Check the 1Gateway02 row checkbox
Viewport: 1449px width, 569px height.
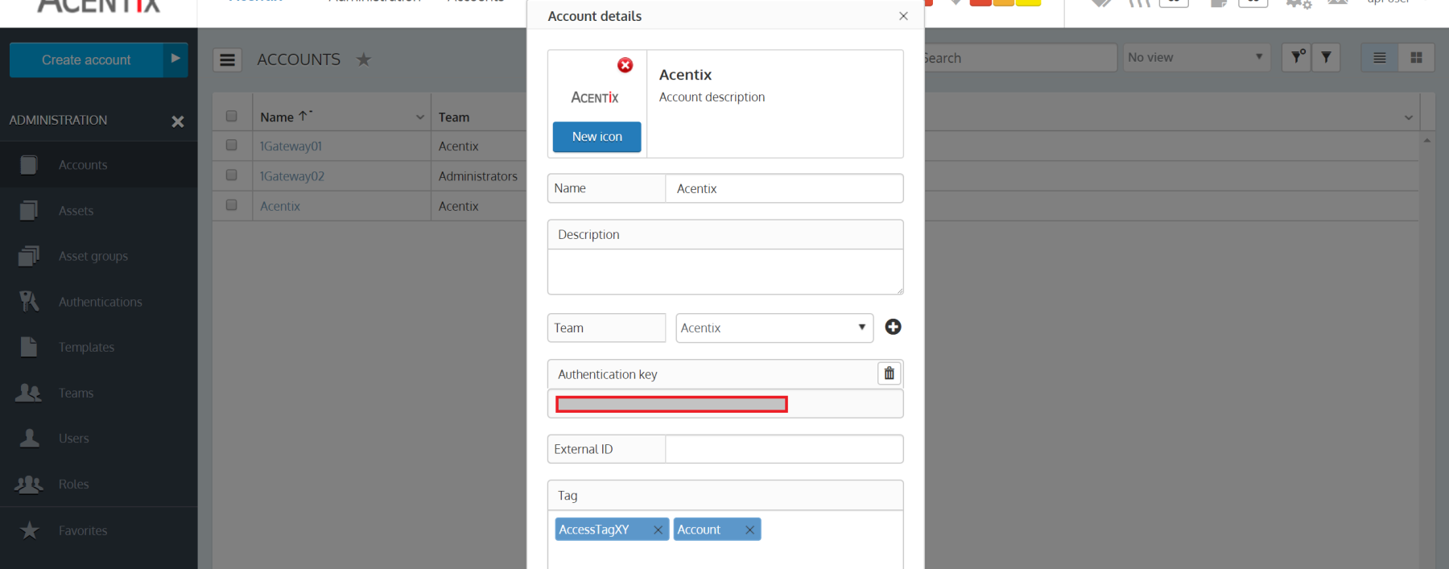point(232,175)
